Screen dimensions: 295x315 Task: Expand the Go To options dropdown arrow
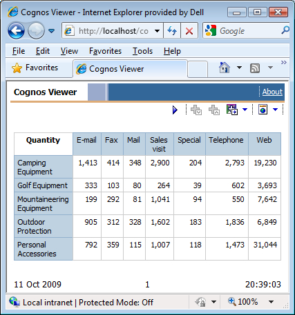pos(245,110)
